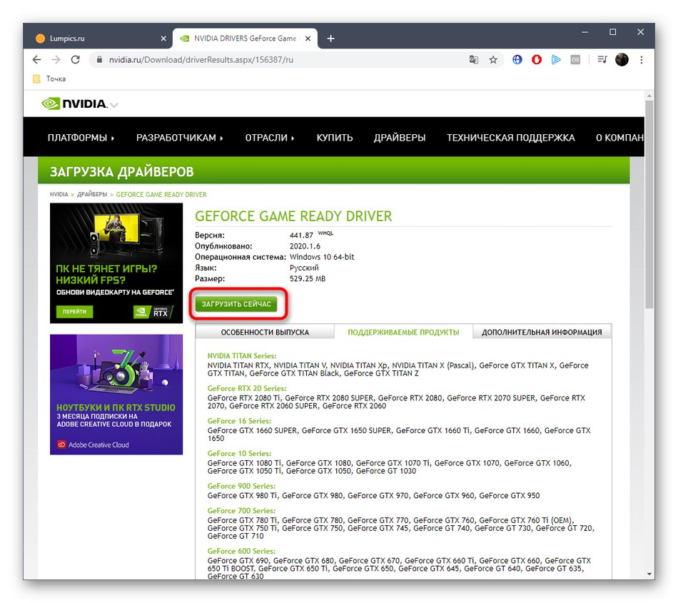This screenshot has height=603, width=678.
Task: Click the file size 529.25 MB
Action: [x=308, y=279]
